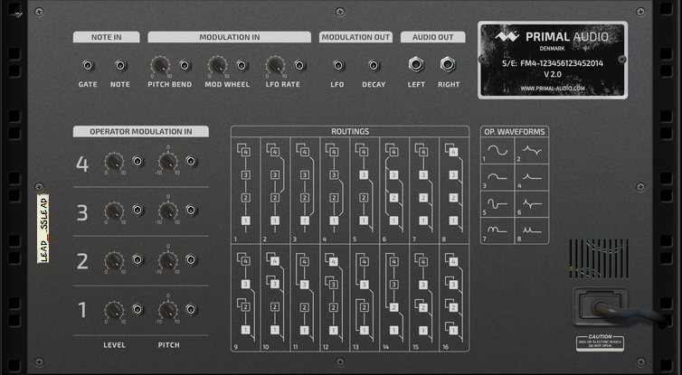Click operator waveform 8 icon

pyautogui.click(x=532, y=230)
